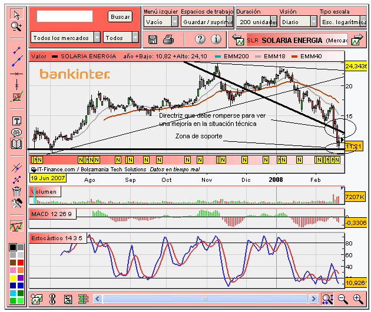This screenshot has height=312, width=371.
Task: Click the SOLARIA ENERGIA ticker title
Action: (291, 41)
